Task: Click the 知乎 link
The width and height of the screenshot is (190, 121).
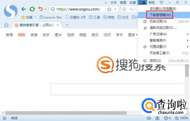Action: tap(46, 35)
